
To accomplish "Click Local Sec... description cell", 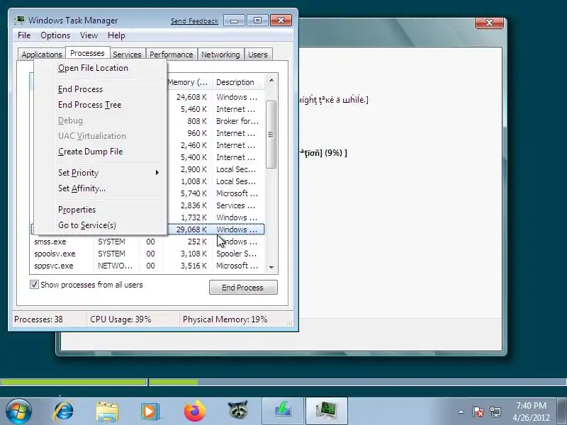I will (x=236, y=169).
